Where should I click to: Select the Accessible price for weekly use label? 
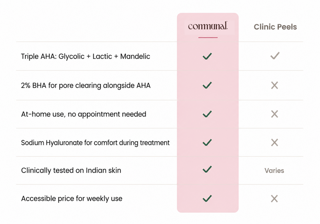(72, 199)
